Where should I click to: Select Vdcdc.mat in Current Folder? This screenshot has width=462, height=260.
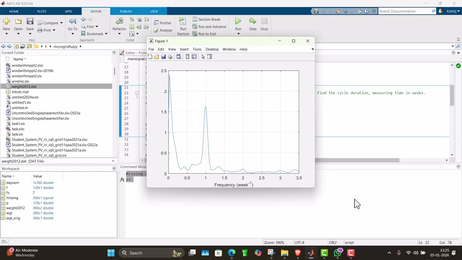click(56, 92)
